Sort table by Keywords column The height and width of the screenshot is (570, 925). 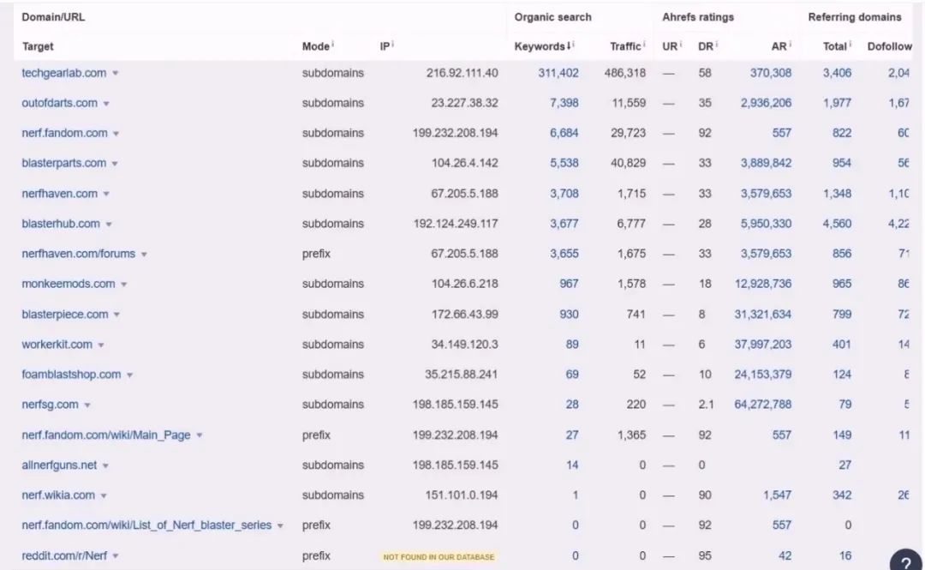click(540, 46)
